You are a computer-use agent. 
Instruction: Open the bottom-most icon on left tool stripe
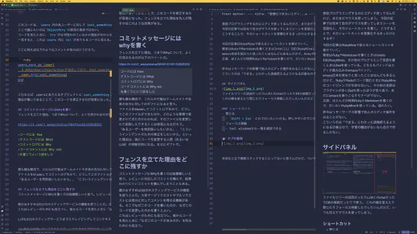pos(2,229)
